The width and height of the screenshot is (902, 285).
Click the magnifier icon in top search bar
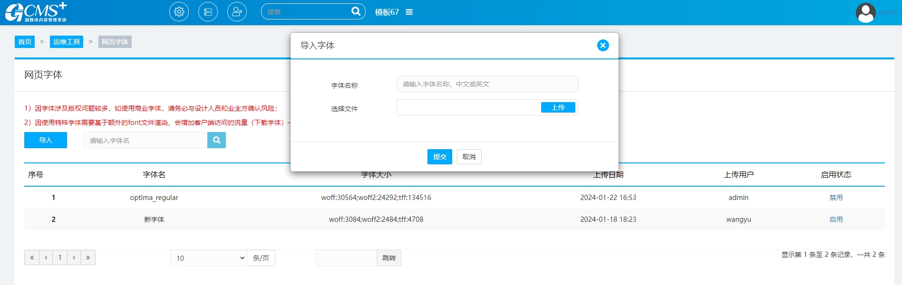click(x=356, y=11)
